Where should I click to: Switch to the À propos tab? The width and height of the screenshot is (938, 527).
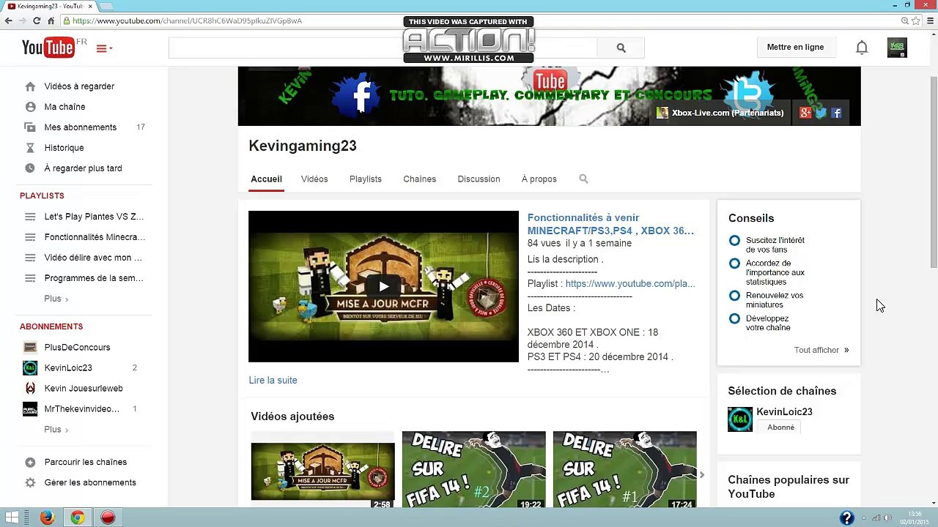pyautogui.click(x=539, y=179)
